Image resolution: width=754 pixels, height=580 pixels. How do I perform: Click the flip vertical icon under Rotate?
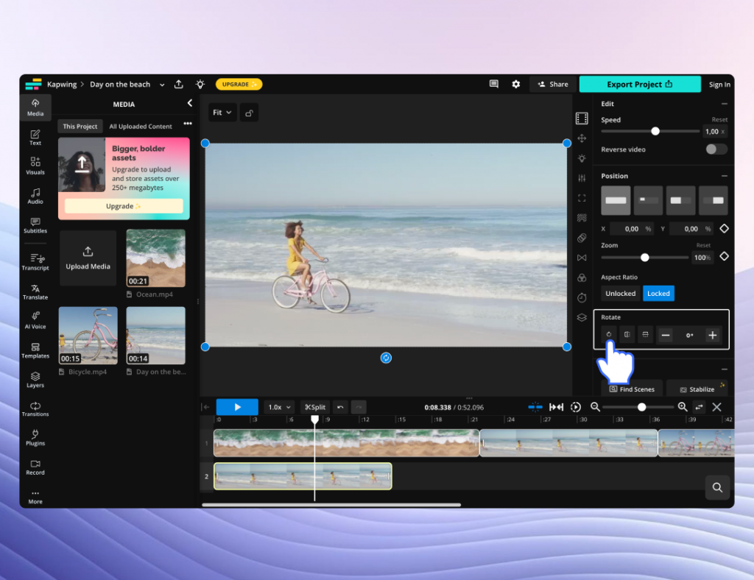(x=645, y=335)
